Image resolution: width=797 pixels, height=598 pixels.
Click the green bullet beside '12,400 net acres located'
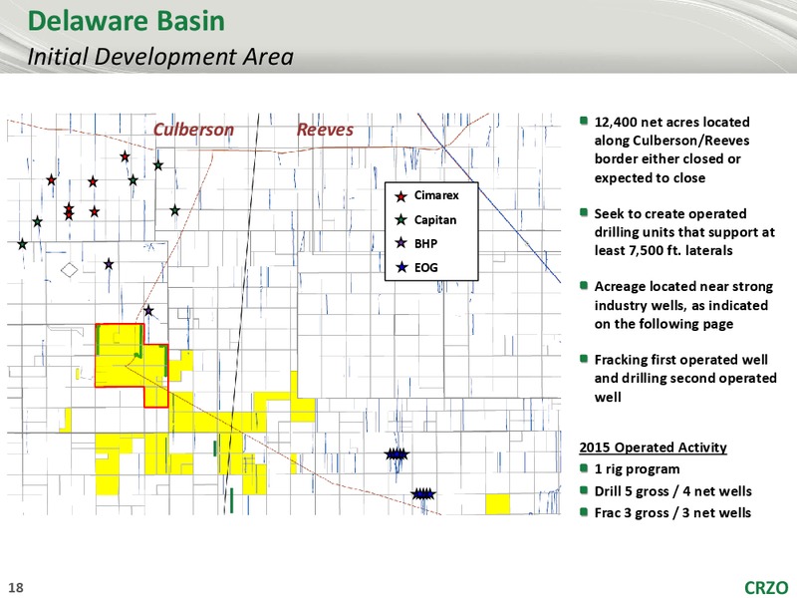(584, 121)
